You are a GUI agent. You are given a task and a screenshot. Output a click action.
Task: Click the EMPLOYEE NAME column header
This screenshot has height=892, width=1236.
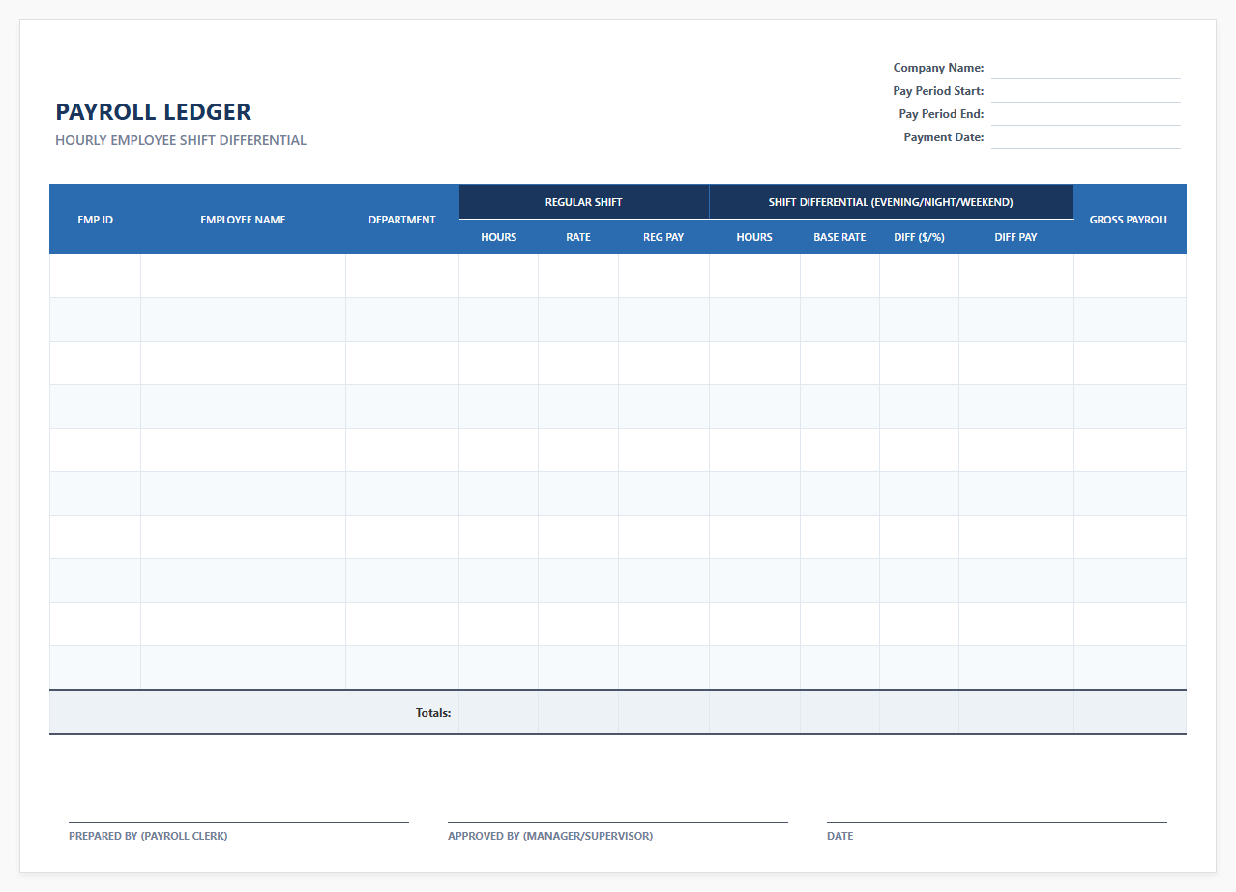coord(243,220)
